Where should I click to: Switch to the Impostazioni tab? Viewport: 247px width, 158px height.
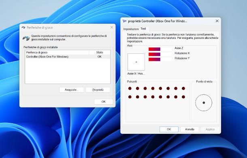point(131,29)
